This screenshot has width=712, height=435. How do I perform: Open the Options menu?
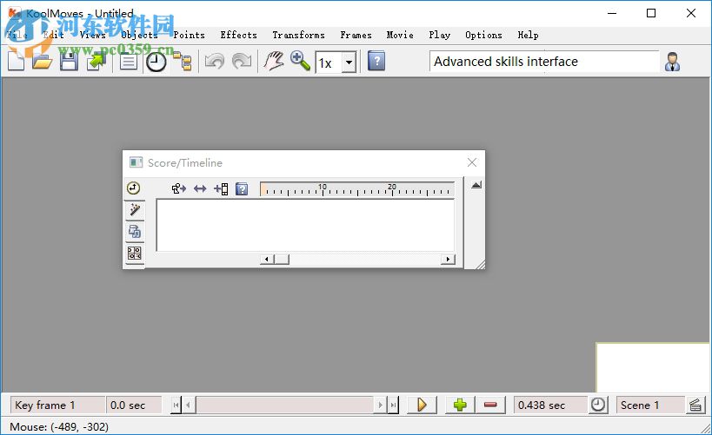(483, 35)
